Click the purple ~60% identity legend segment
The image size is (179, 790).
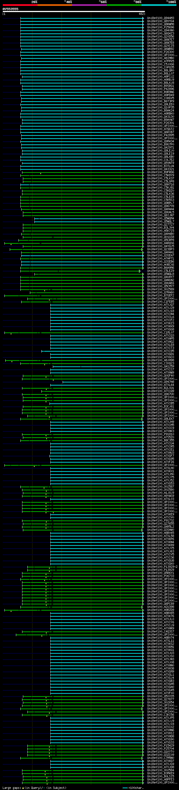(x=90, y=5)
